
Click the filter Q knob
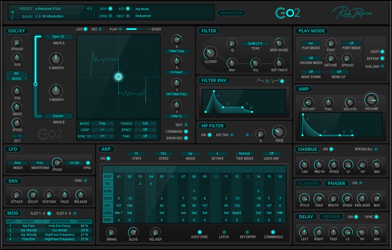coord(232,44)
